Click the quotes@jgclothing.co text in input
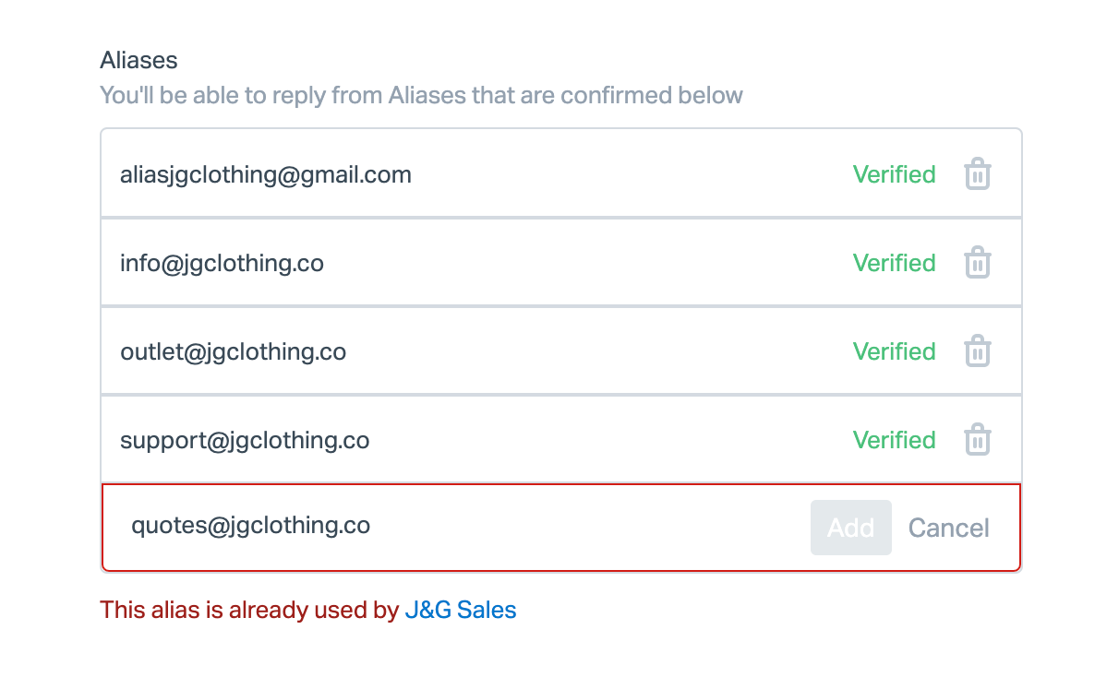Image resolution: width=1119 pixels, height=677 pixels. coord(250,526)
